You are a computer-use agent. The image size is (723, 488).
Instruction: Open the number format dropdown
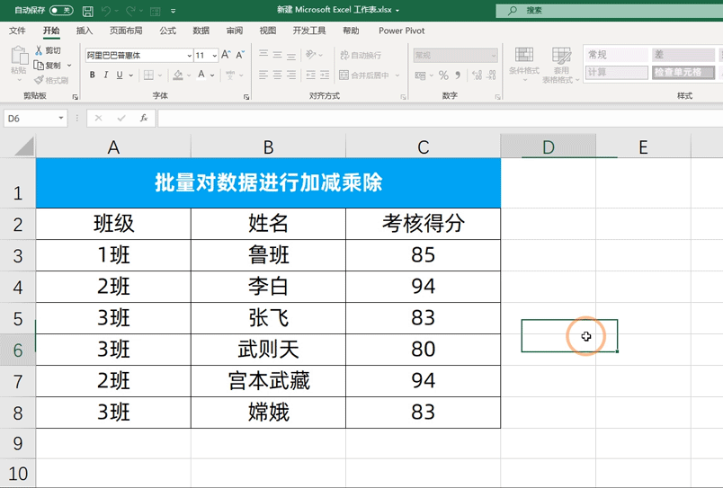coord(494,56)
